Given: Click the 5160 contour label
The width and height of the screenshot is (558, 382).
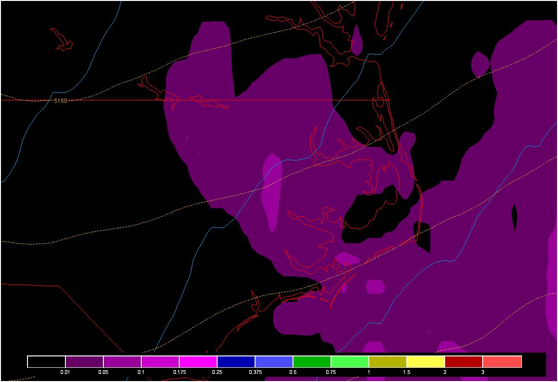Looking at the screenshot, I should coord(61,101).
